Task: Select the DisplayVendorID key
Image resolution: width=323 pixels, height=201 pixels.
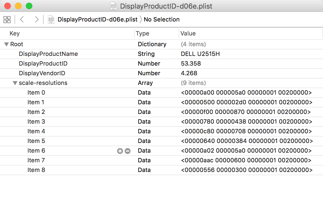Action: click(42, 73)
